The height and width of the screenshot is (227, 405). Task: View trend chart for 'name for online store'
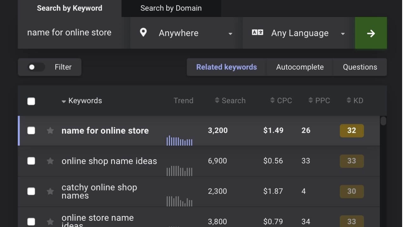click(179, 141)
